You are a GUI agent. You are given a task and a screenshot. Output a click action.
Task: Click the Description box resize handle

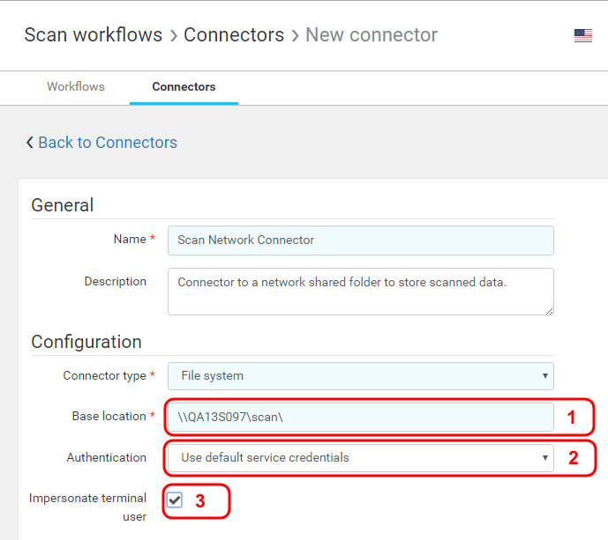[x=549, y=310]
